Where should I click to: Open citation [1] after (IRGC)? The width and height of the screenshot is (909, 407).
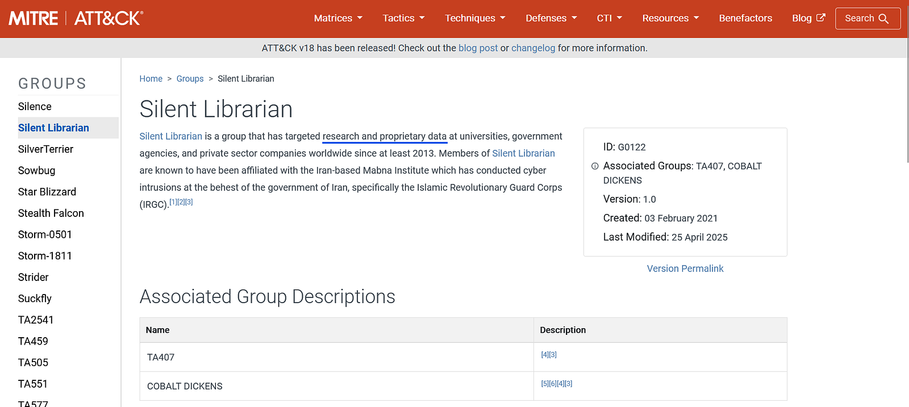tap(173, 202)
